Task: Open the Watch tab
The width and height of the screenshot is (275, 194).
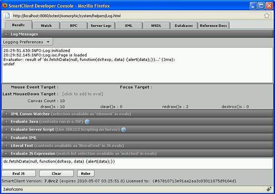Action: (x=46, y=25)
